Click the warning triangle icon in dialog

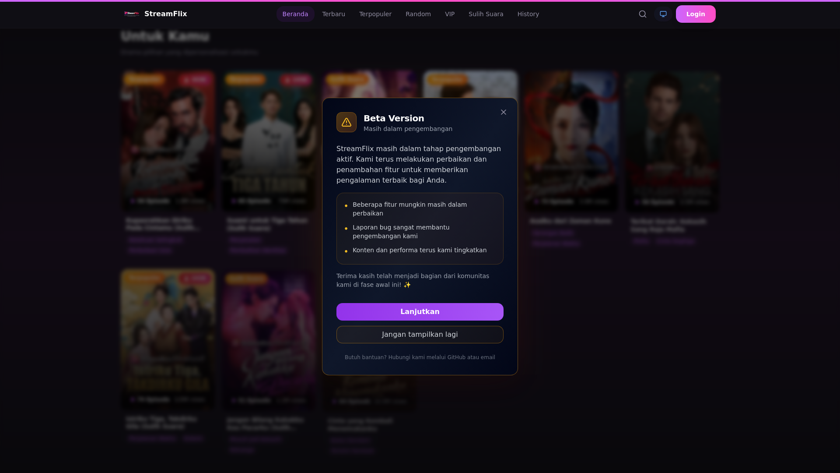(x=346, y=122)
